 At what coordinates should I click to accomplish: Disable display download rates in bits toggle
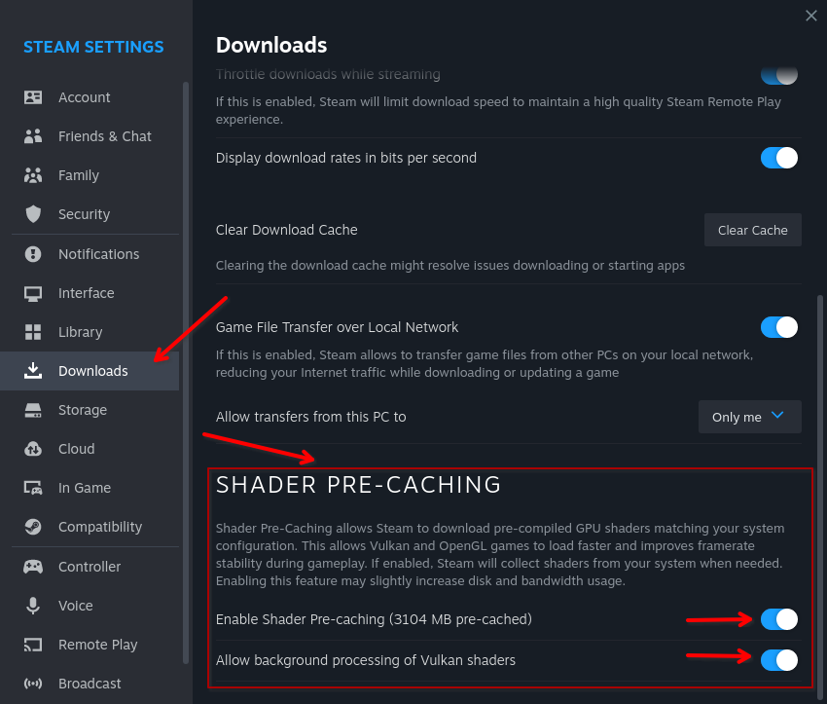tap(779, 158)
